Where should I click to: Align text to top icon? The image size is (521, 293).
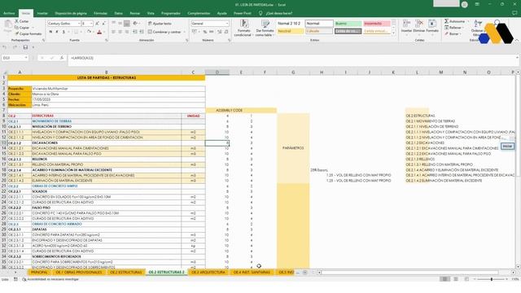pyautogui.click(x=114, y=24)
